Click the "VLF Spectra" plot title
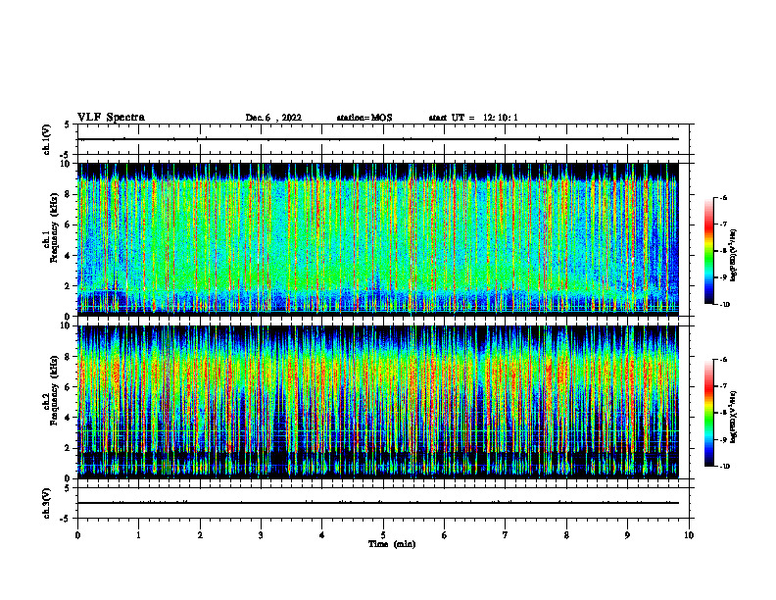The width and height of the screenshot is (776, 600). (111, 118)
